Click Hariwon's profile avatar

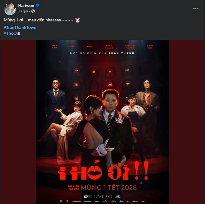(x=10, y=9)
